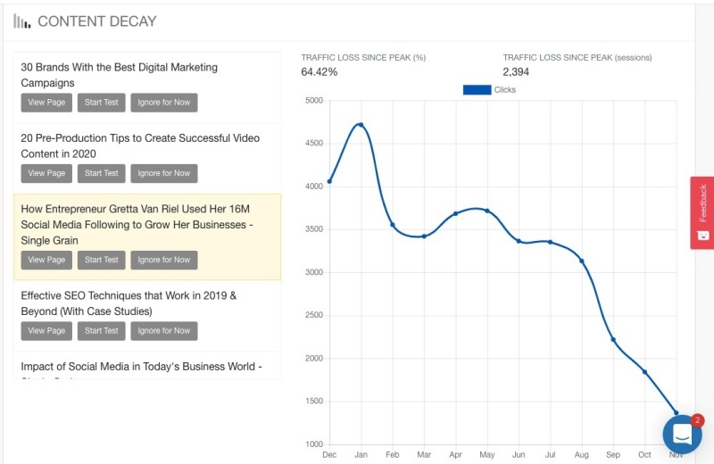
Task: Ignore 20 Pre-Production Tips for now
Action: tap(164, 173)
